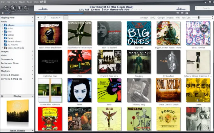Pause the playing song
Image resolution: width=214 pixels, height=133 pixels.
13,8
